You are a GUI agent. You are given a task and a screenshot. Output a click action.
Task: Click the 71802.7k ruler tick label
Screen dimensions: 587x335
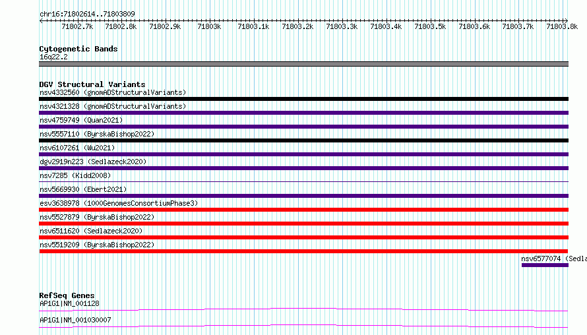coord(77,26)
